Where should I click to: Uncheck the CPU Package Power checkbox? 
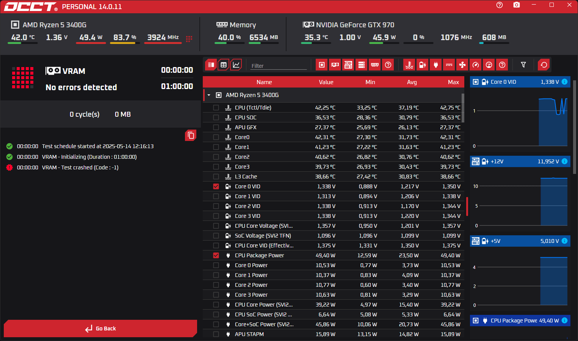click(216, 255)
